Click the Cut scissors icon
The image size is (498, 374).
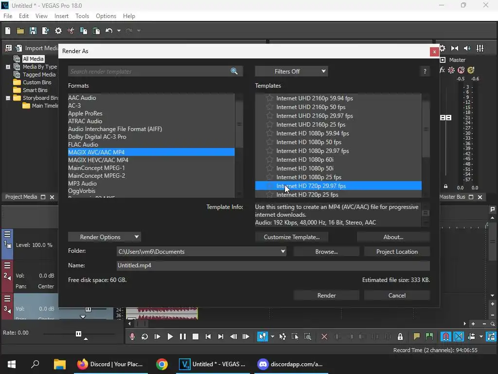click(71, 31)
